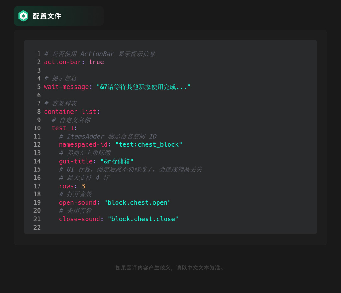The width and height of the screenshot is (341, 293).
Task: Click the 'test_1' key
Action: point(63,128)
